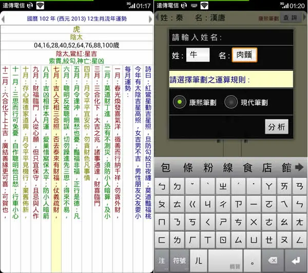This screenshot has height=273, width=308.
Task: Tap the 分析 analyze button
Action: tap(277, 127)
